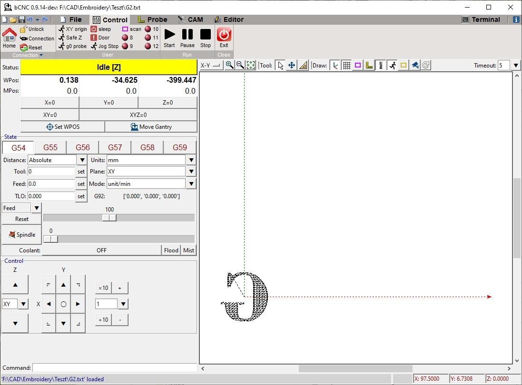Click the Move Gantry button

click(x=151, y=127)
